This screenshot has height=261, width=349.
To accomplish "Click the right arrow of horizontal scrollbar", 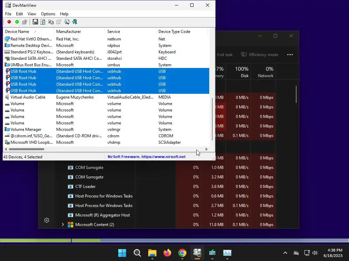I will 206,149.
